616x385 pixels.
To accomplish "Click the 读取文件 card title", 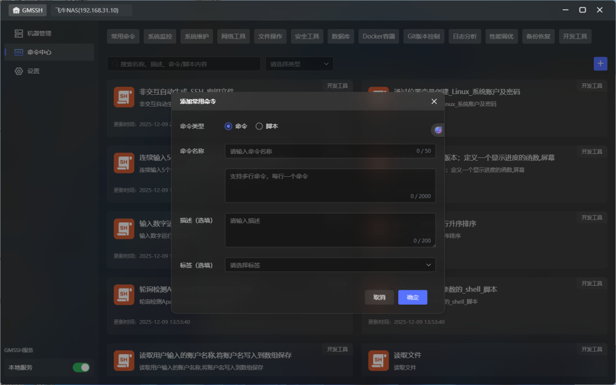I will click(407, 355).
